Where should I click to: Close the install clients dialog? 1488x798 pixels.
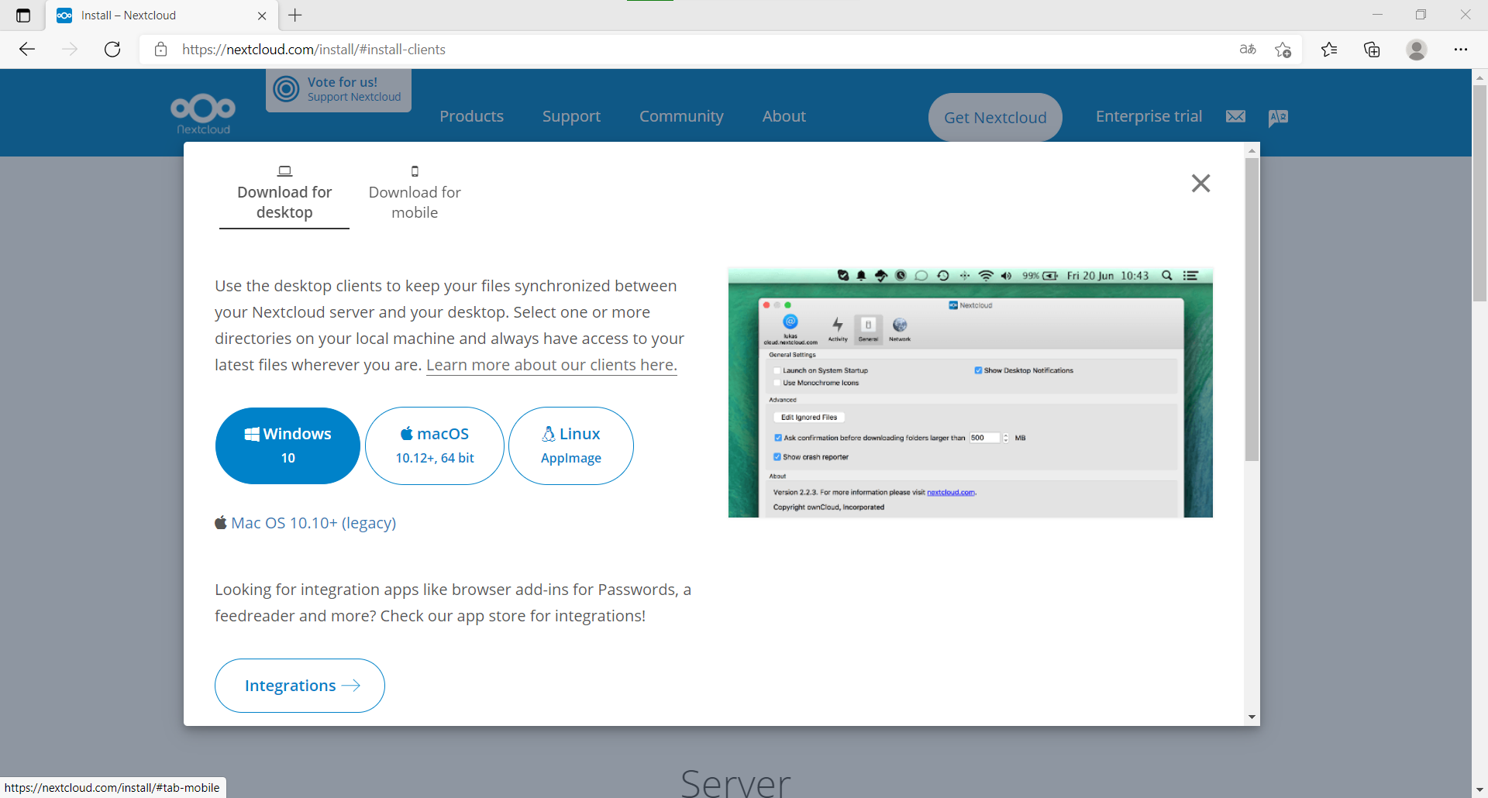pos(1200,184)
